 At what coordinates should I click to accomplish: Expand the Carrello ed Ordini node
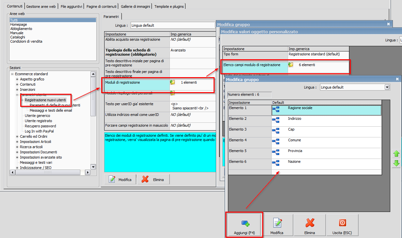[17, 136]
